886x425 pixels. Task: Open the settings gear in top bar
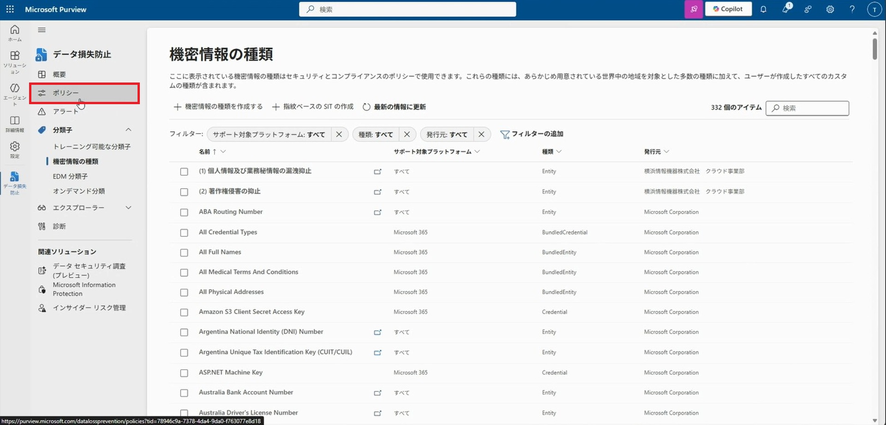click(830, 9)
